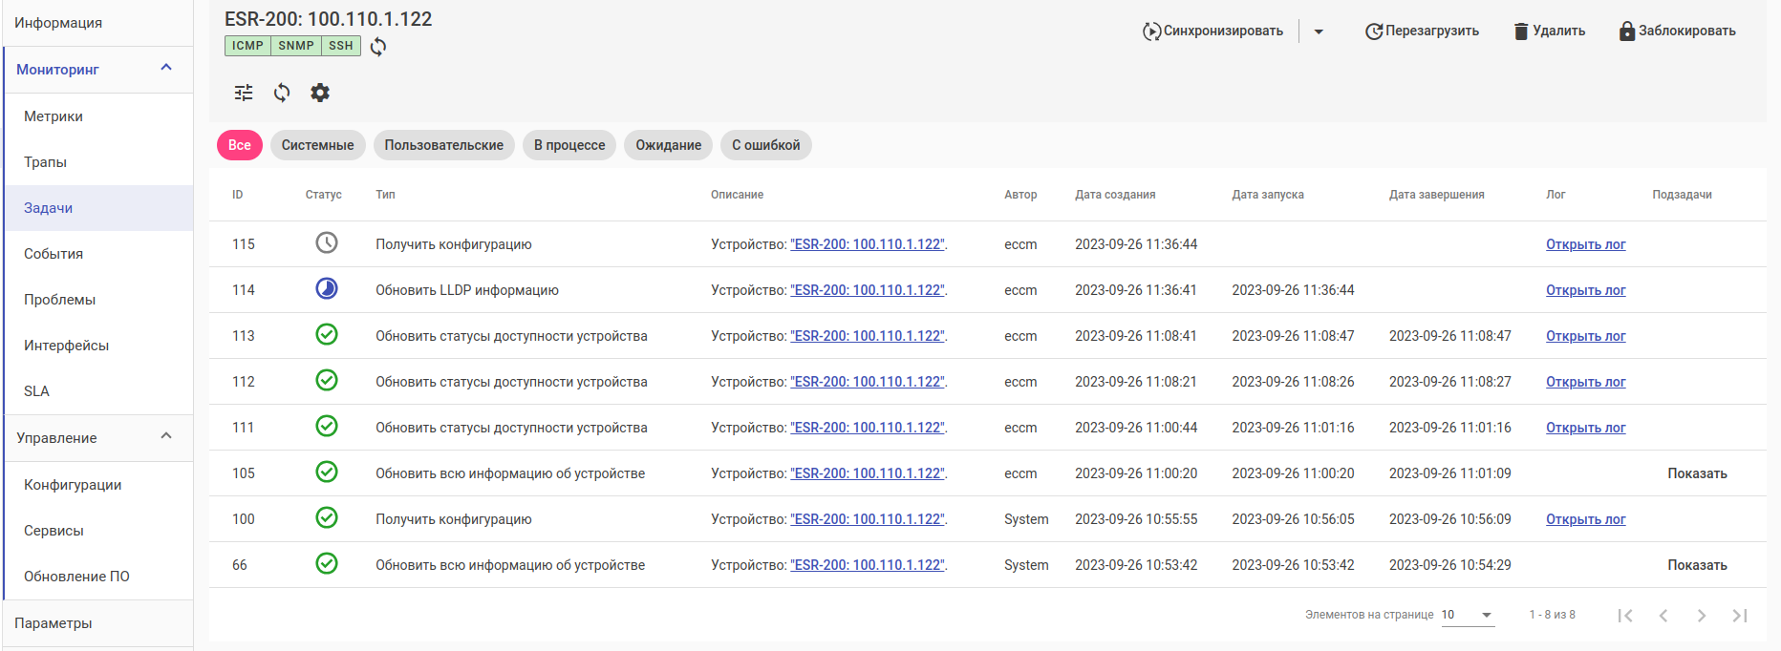Viewport: 1781px width, 651px height.
Task: Select the Все filter chip
Action: (240, 145)
